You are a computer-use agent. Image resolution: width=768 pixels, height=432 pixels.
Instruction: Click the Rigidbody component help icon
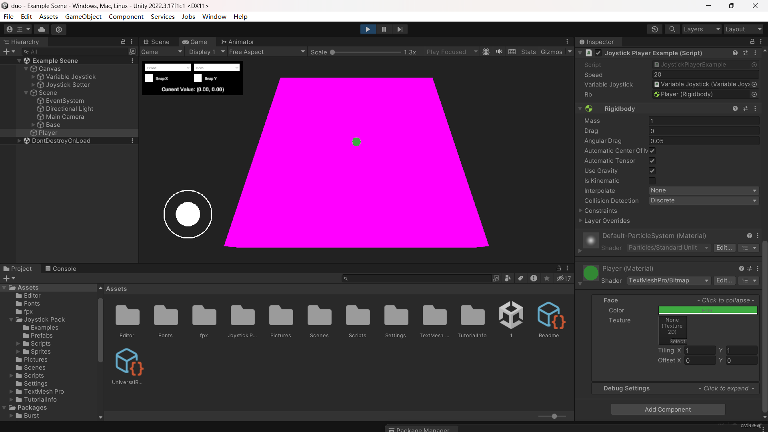[x=735, y=108]
